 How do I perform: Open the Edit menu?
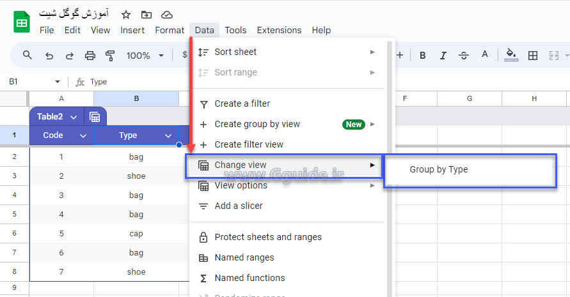coord(72,30)
